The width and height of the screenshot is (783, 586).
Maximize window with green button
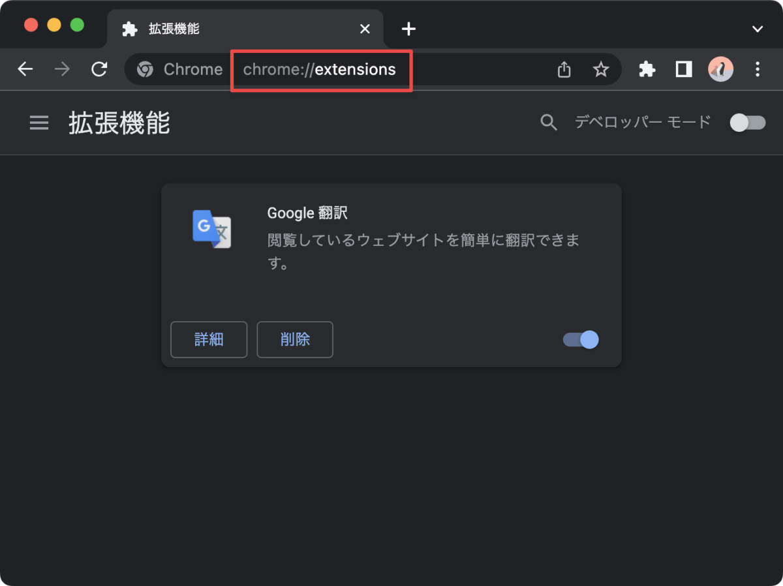[x=77, y=25]
